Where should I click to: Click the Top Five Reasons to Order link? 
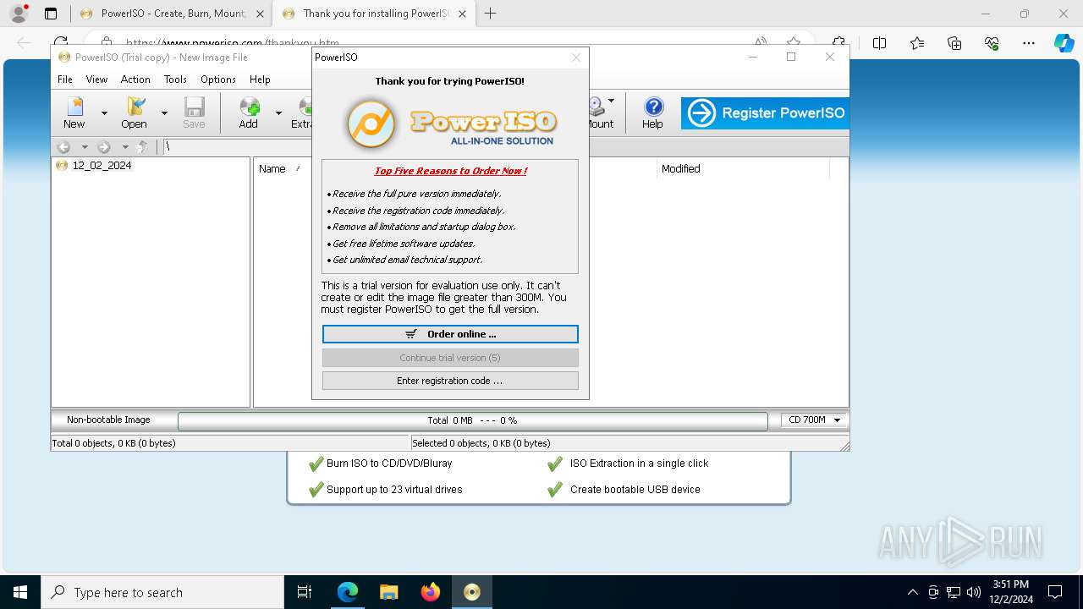(450, 171)
